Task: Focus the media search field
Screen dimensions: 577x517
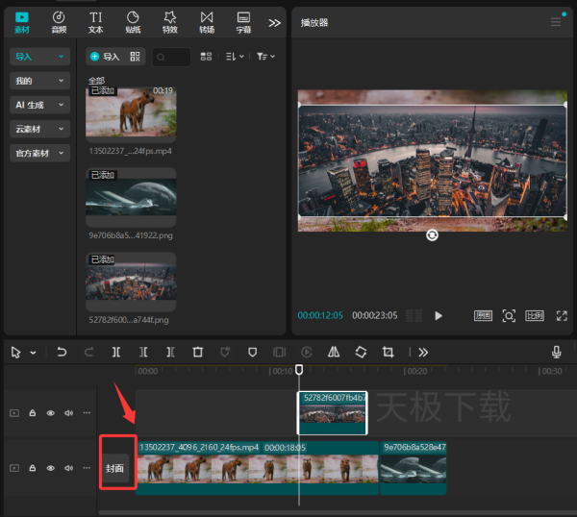Action: click(x=171, y=57)
